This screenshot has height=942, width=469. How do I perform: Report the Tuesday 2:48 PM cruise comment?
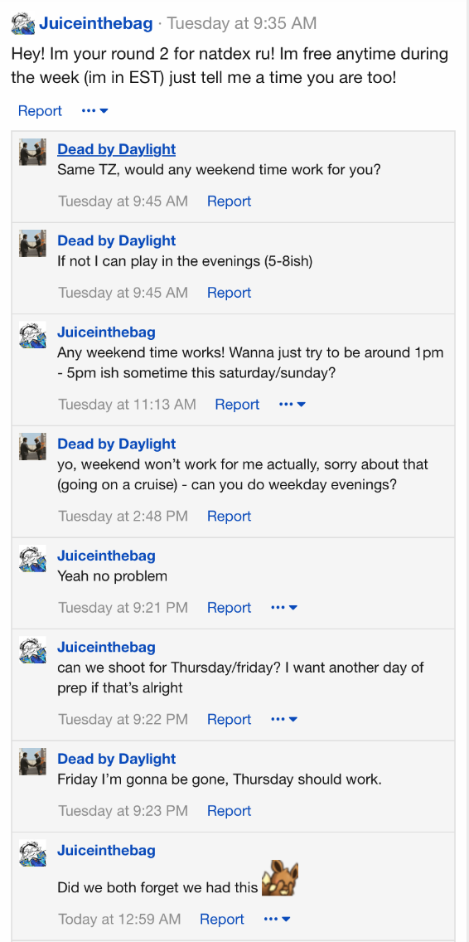(x=229, y=516)
